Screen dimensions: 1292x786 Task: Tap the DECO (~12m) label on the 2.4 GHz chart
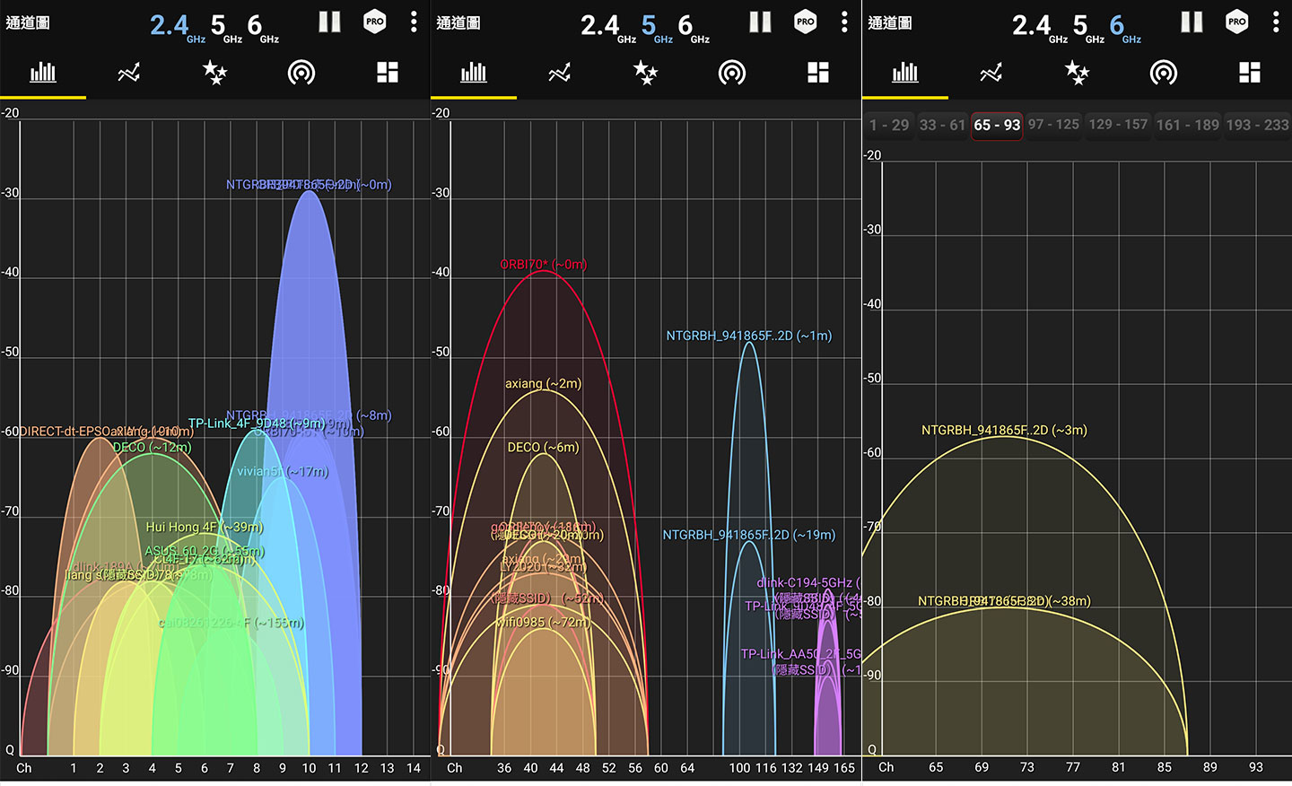click(152, 447)
